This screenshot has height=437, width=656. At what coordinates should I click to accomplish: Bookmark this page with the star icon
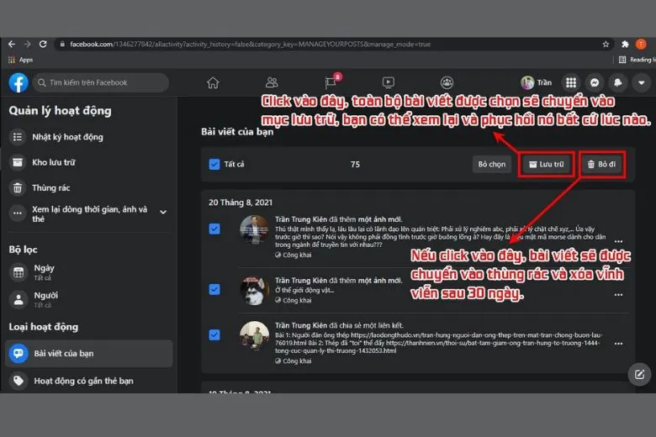[606, 44]
